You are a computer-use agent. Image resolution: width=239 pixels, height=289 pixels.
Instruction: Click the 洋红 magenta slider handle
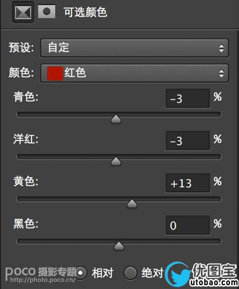point(116,162)
